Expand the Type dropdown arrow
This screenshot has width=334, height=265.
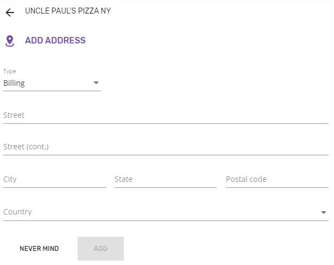tap(96, 83)
